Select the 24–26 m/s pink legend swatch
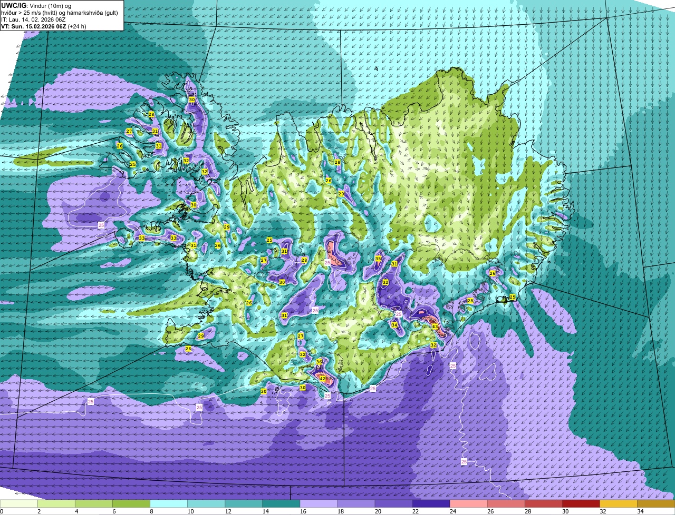The image size is (675, 515). 468,504
